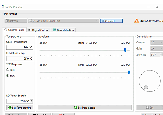This screenshot has height=115, width=163.
Task: Open the Gain 2X dropdown
Action: click(x=157, y=48)
